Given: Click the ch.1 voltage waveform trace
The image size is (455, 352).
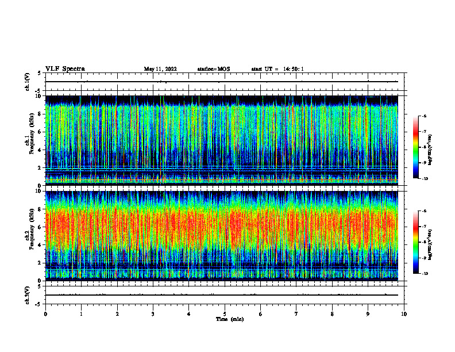Looking at the screenshot, I should (x=221, y=82).
